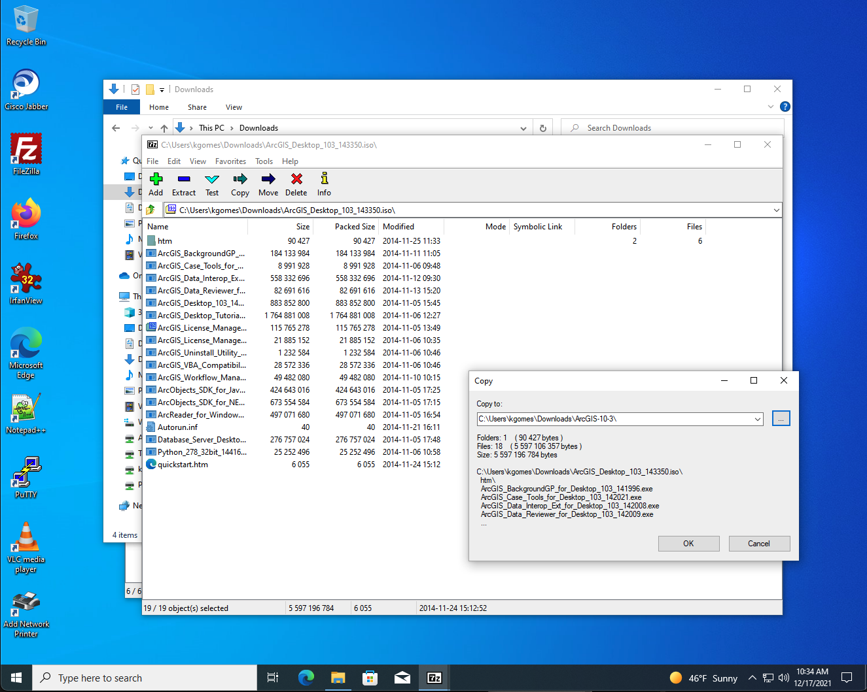Expand the 7-Zip address bar dropdown
This screenshot has height=692, width=867.
776,210
